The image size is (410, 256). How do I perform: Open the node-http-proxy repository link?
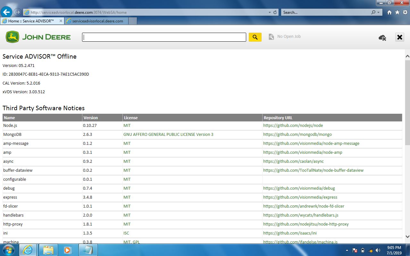(x=306, y=224)
